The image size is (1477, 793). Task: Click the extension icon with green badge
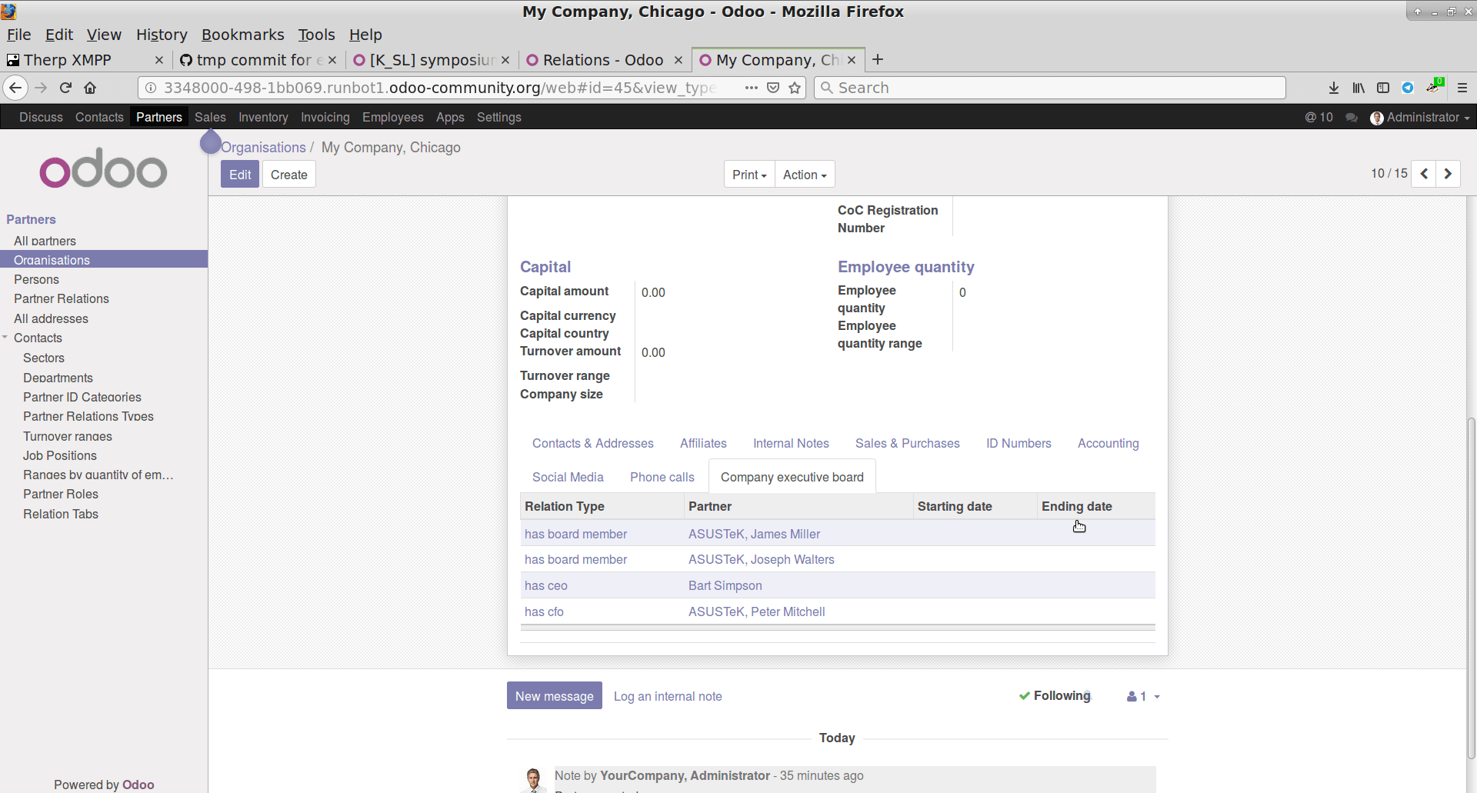pyautogui.click(x=1434, y=86)
